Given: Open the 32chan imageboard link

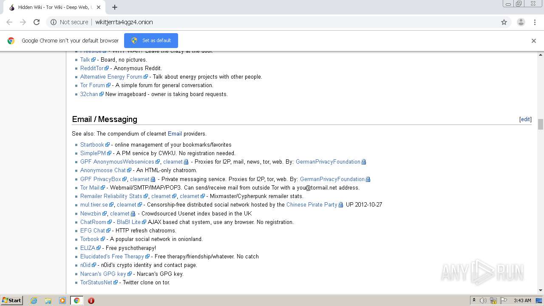Looking at the screenshot, I should click(89, 94).
